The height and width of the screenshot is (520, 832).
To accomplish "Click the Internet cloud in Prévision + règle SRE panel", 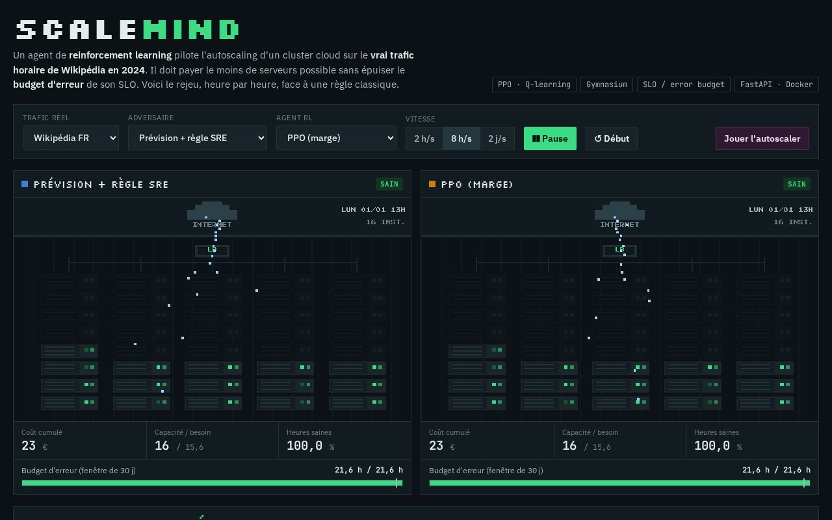I will tap(212, 211).
